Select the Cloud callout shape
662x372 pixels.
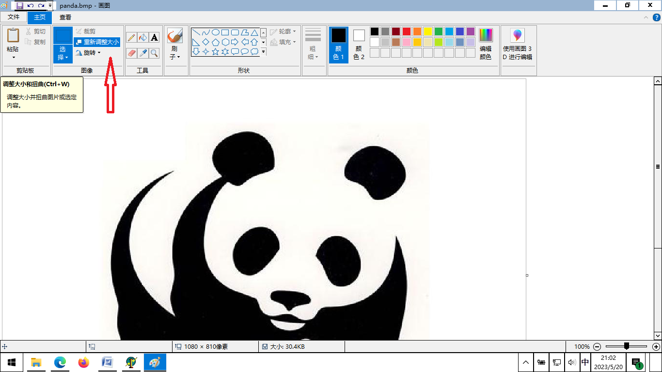coord(254,52)
